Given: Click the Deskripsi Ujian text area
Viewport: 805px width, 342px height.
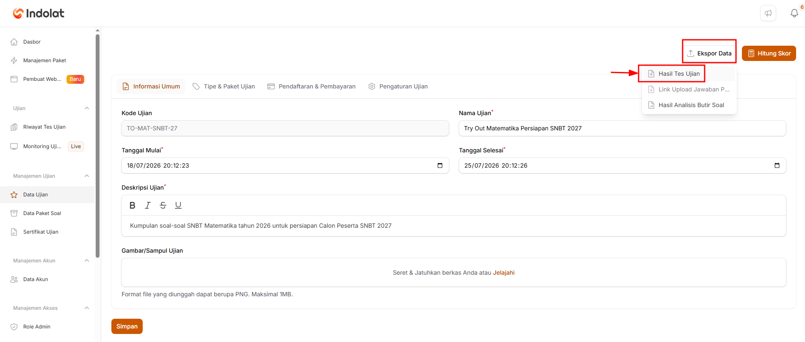Looking at the screenshot, I should coord(454,226).
